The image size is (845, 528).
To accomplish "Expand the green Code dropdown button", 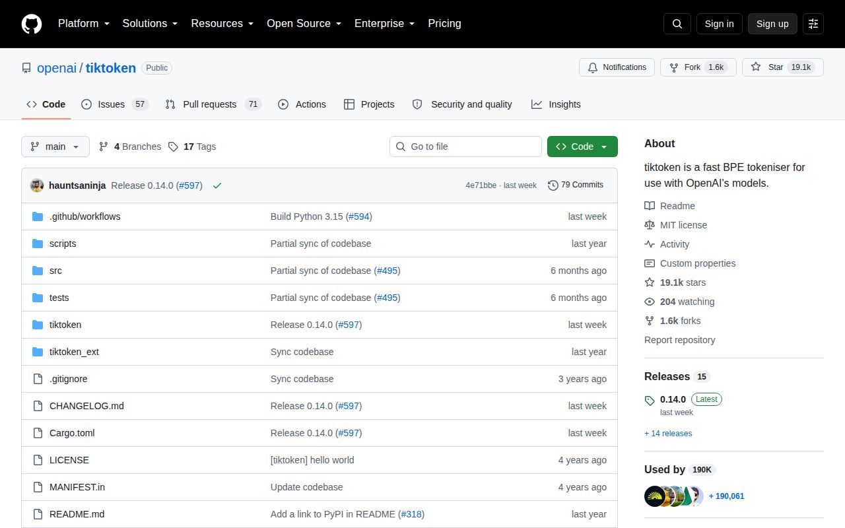I will click(x=582, y=147).
